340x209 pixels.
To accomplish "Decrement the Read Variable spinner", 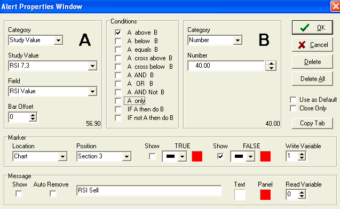I will 302,196.
